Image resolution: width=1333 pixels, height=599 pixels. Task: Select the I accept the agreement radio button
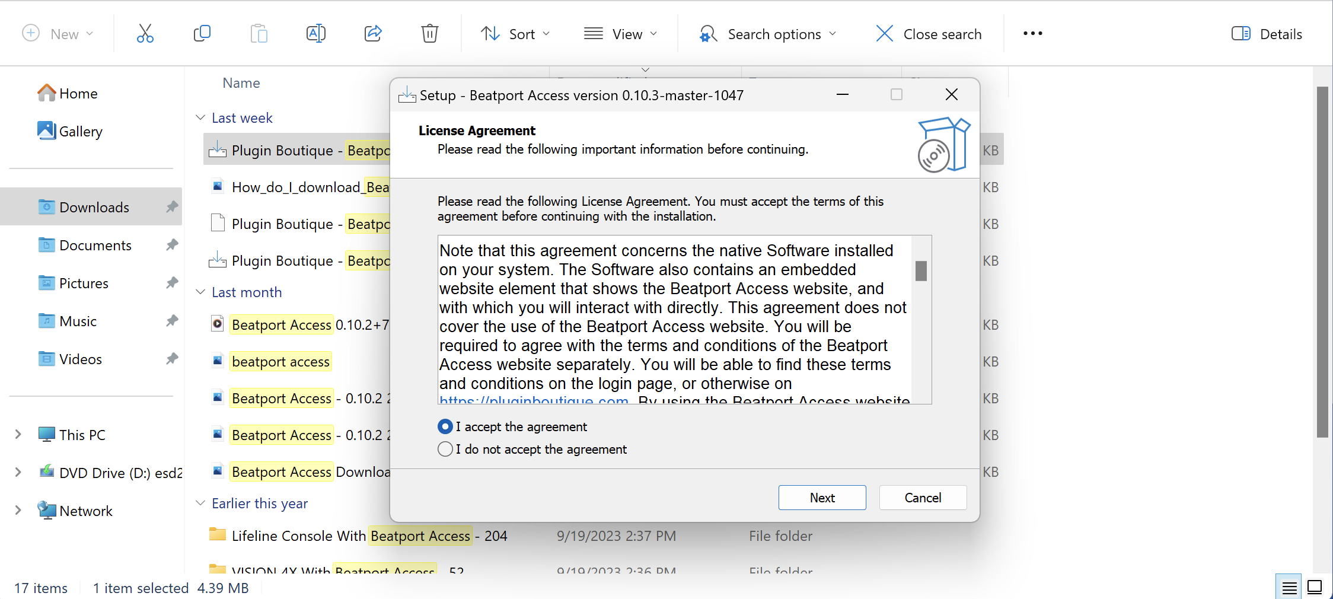point(445,426)
